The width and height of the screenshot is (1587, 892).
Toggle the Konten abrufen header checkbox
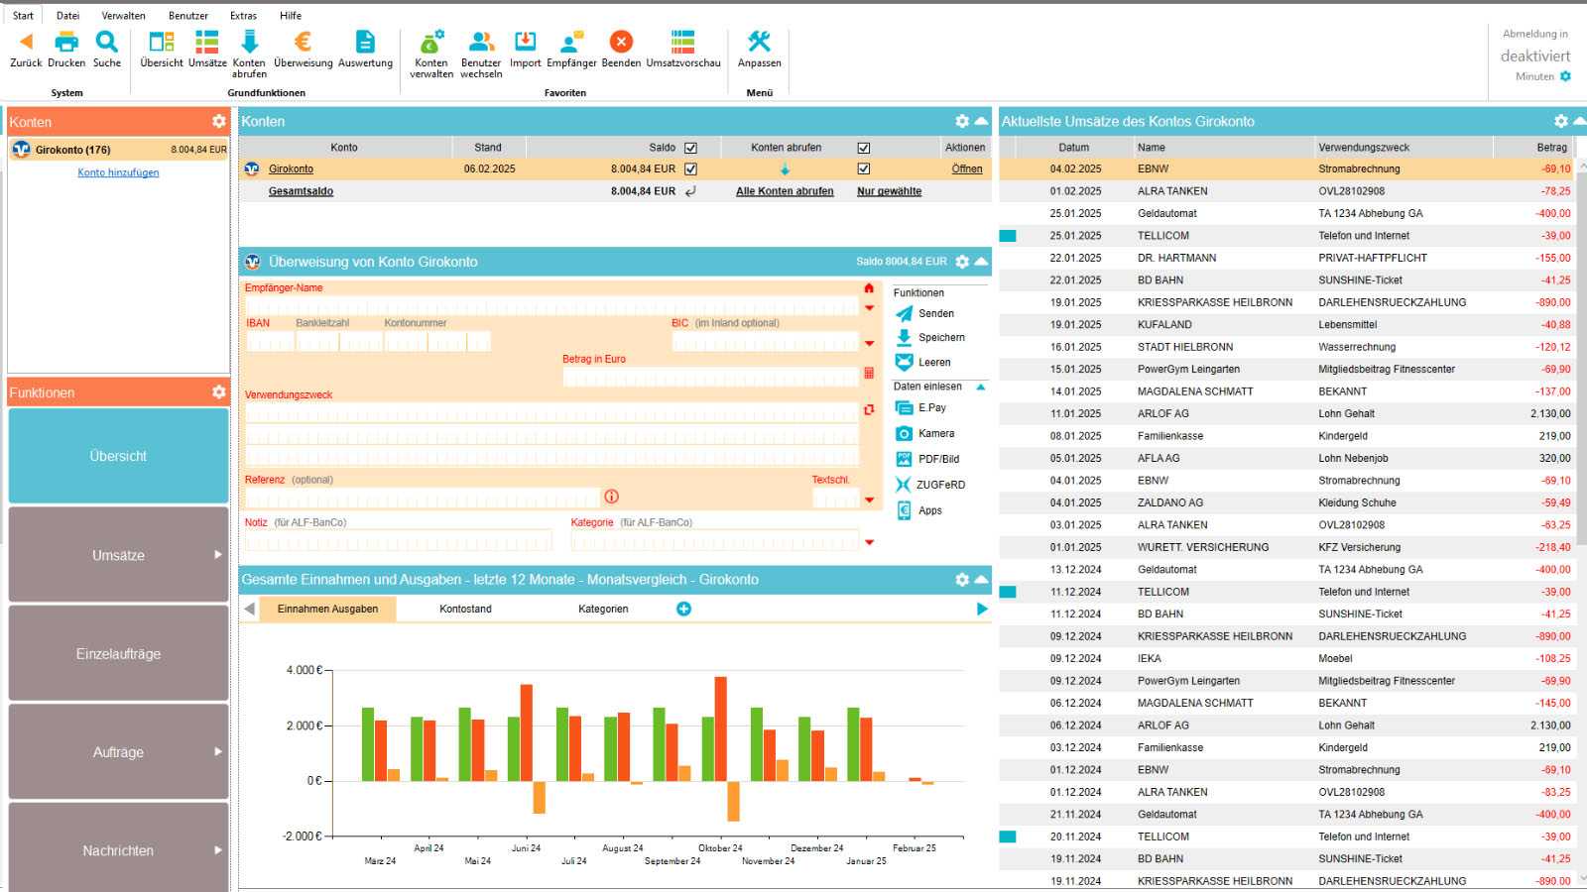coord(863,148)
